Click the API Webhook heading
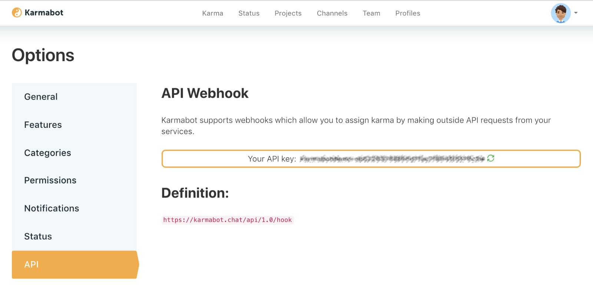This screenshot has height=289, width=593. (205, 93)
